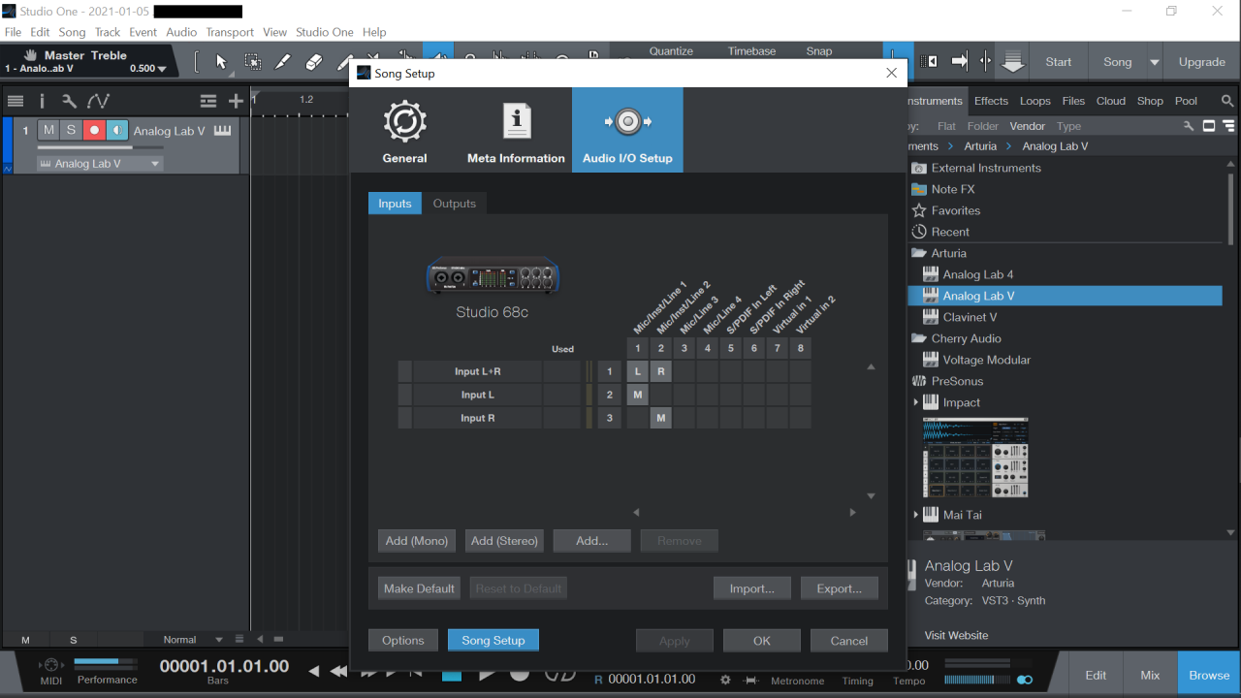Click the Export... button
Image resolution: width=1241 pixels, height=698 pixels.
click(x=840, y=588)
